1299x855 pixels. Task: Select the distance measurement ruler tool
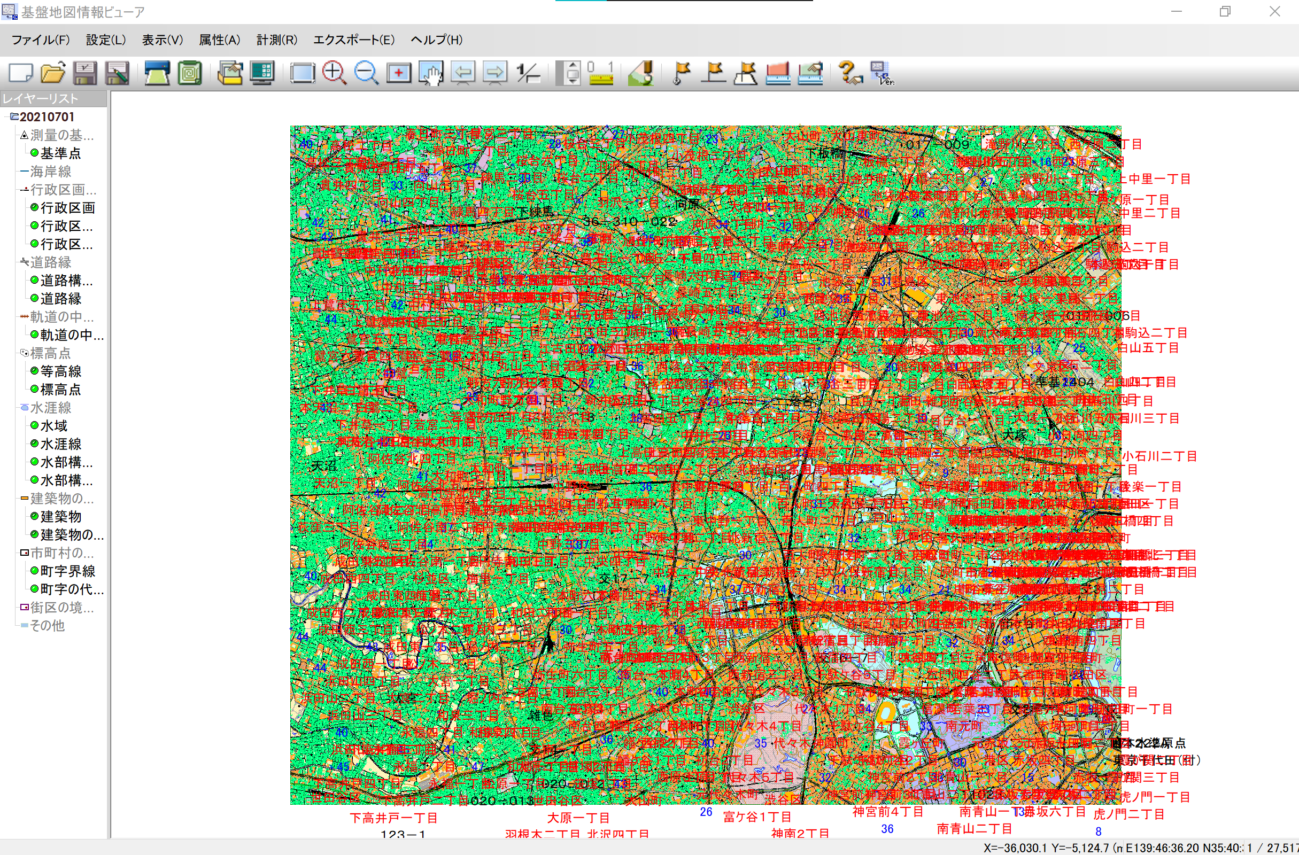coord(778,73)
